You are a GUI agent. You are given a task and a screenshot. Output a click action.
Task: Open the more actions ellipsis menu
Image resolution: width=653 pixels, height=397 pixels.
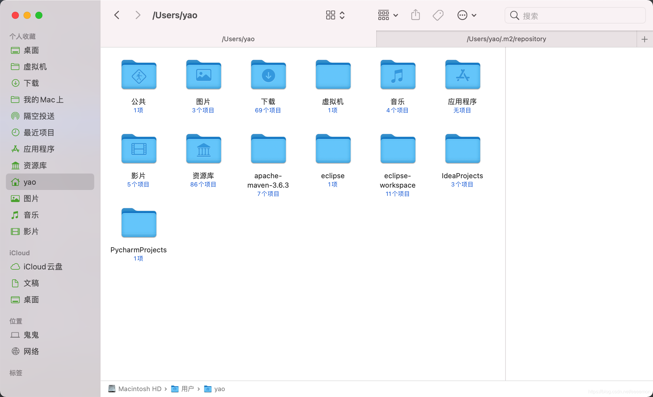click(467, 15)
